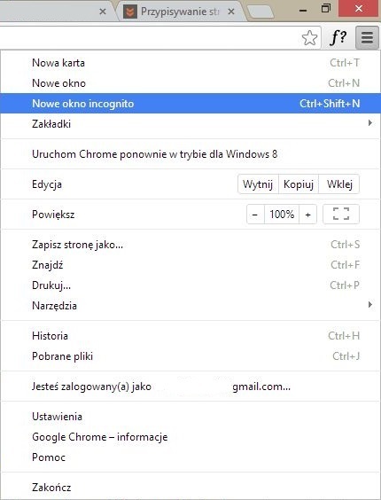This screenshot has height=500, width=381.
Task: Open Historia from the menu
Action: 190,335
